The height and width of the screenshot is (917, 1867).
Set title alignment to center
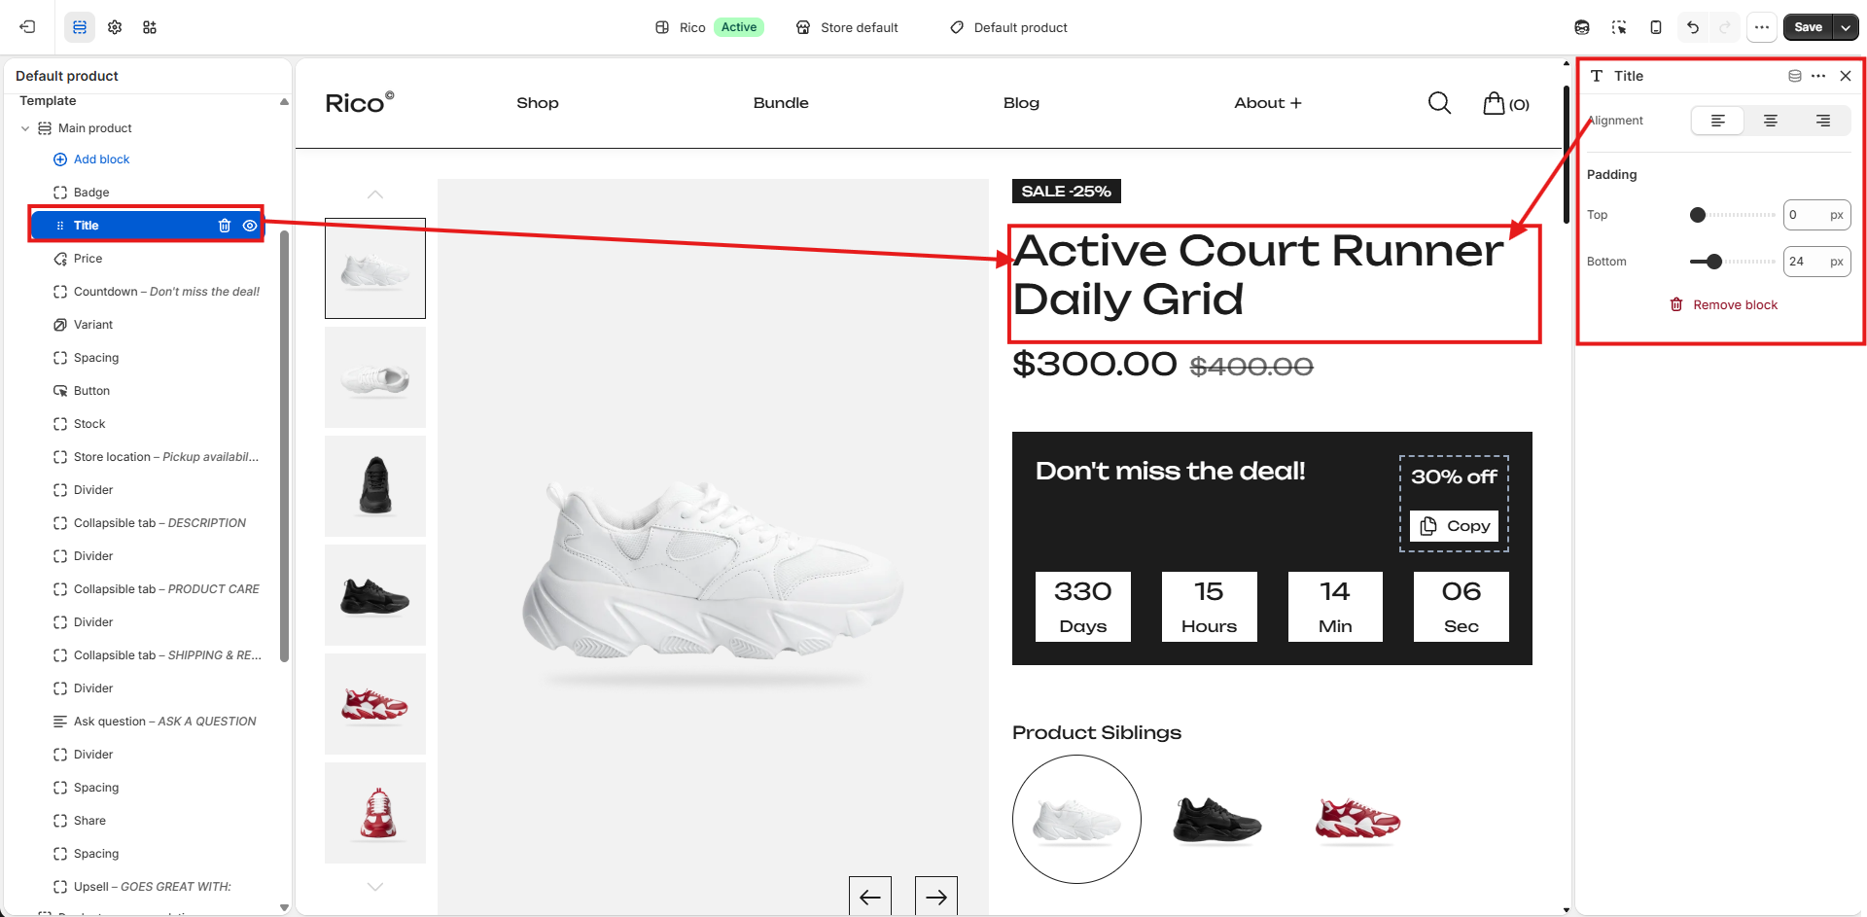[1771, 121]
